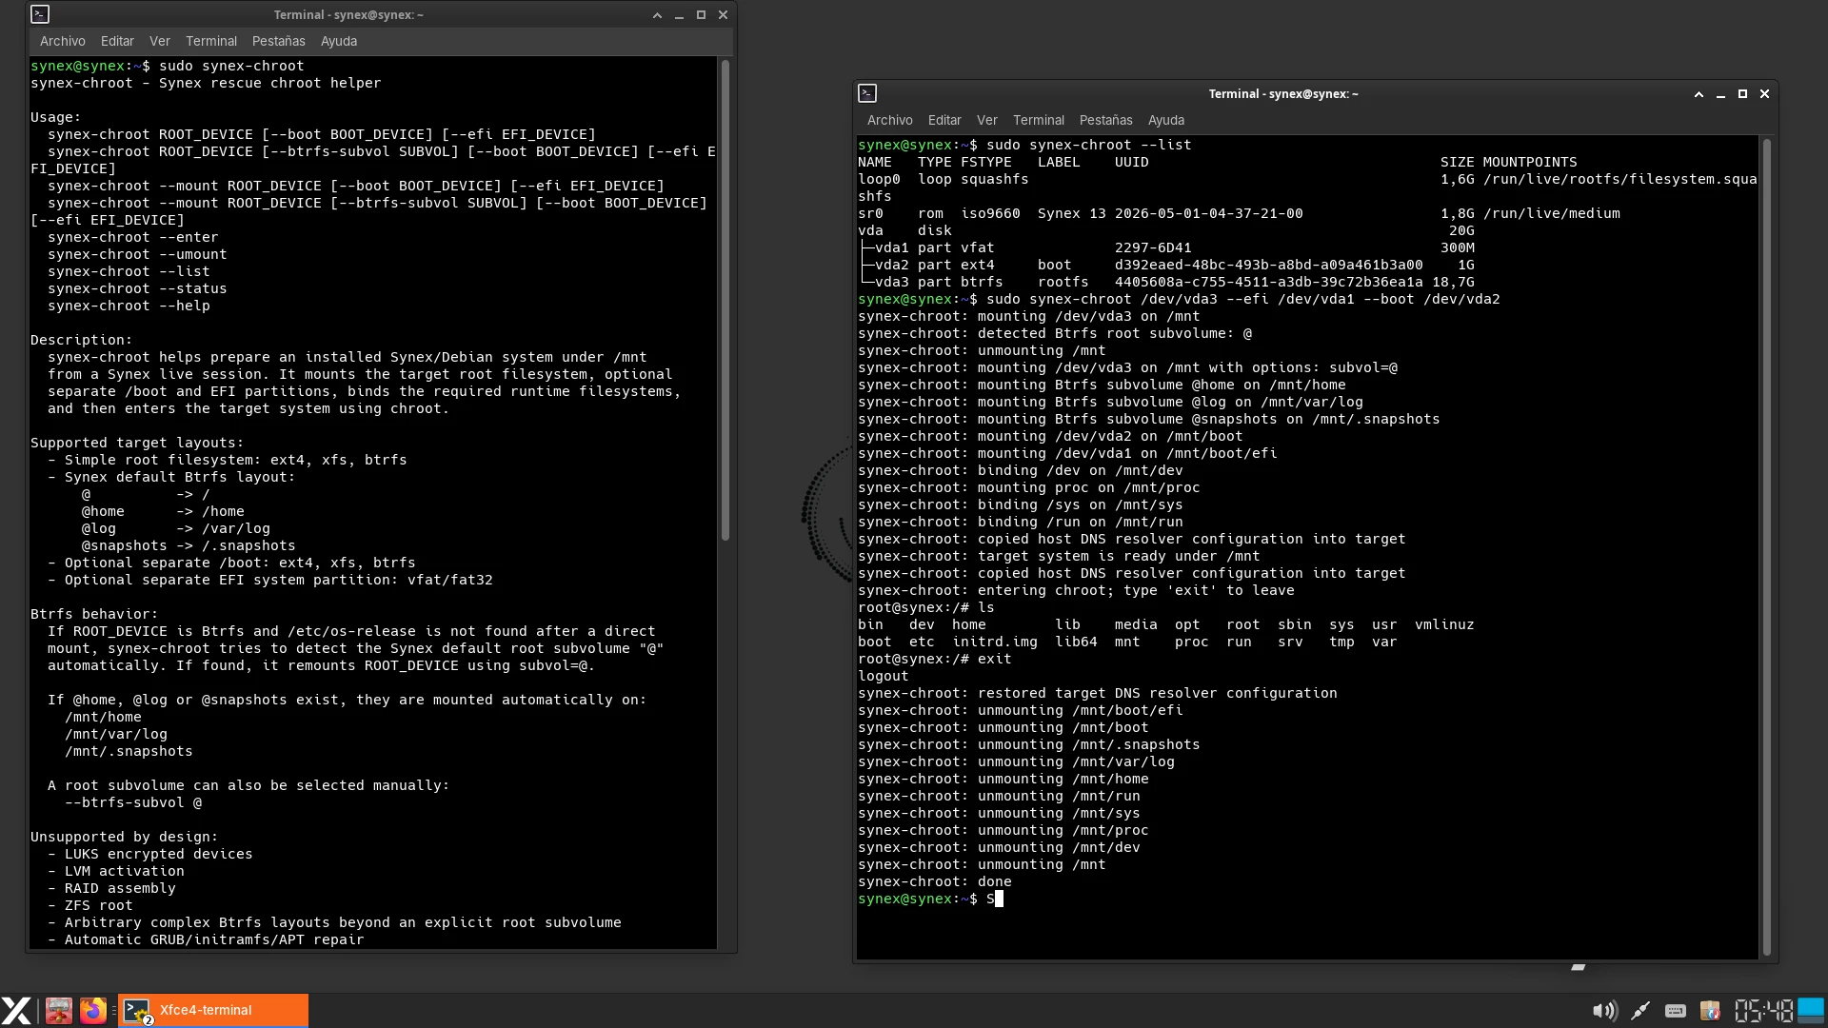Click the '--btrfs-subvol @' example line
The width and height of the screenshot is (1828, 1028).
tap(133, 802)
